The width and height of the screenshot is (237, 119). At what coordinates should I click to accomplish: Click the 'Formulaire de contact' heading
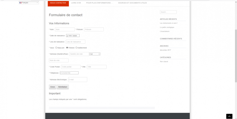point(66,15)
